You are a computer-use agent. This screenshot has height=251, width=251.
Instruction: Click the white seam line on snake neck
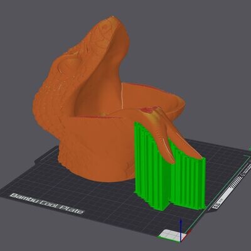click(x=121, y=95)
